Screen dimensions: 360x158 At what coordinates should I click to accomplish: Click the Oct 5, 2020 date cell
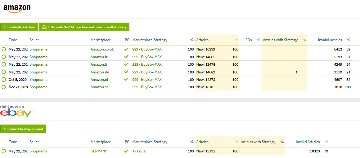point(18,80)
